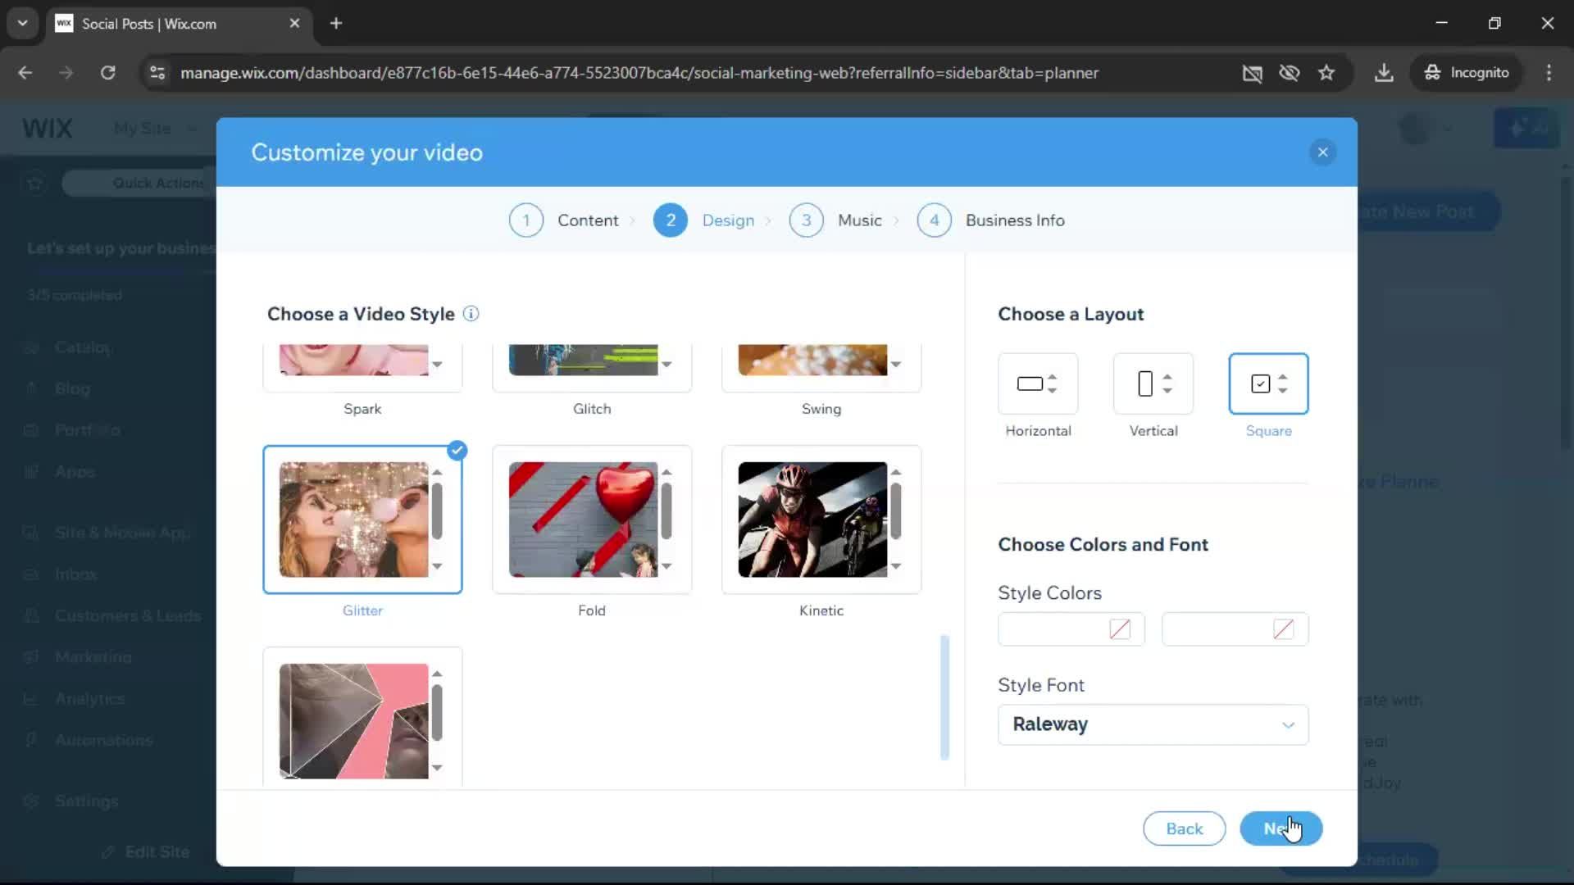
Task: Click down arrow on Swing thumbnail
Action: pos(896,365)
